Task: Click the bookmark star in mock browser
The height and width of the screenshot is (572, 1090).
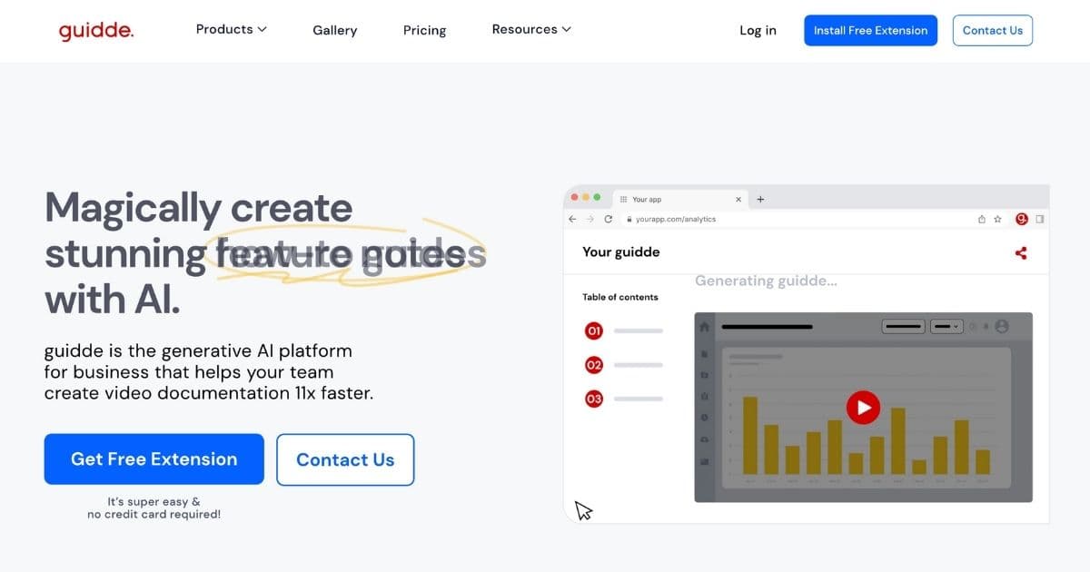Action: pyautogui.click(x=997, y=219)
